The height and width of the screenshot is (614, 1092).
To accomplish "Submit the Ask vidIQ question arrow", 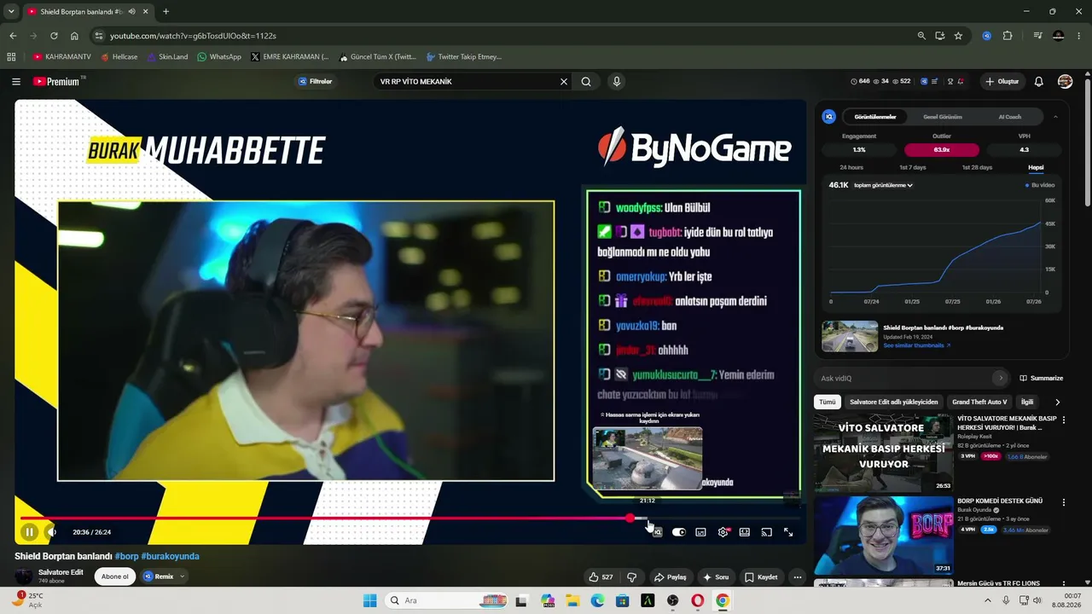I will click(1001, 378).
